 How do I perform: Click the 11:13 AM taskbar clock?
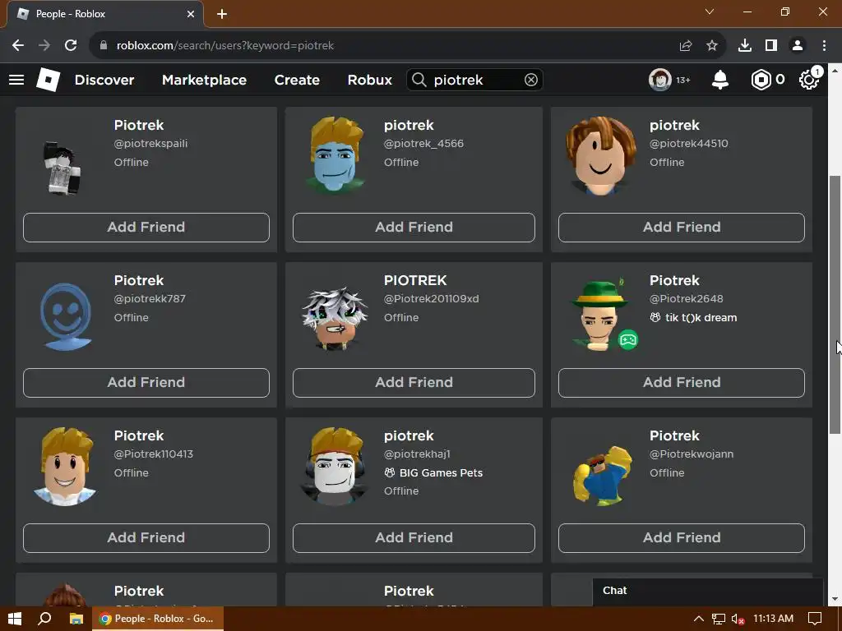[x=773, y=619]
